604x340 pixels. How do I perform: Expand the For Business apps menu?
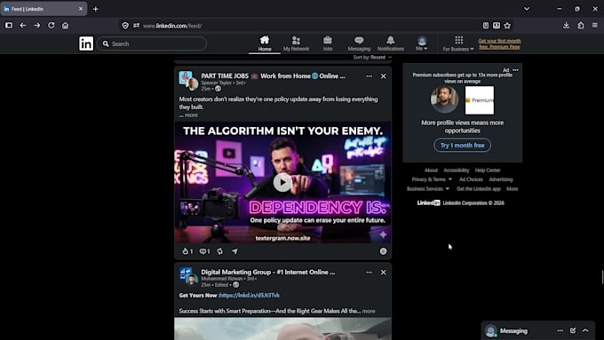[x=458, y=43]
